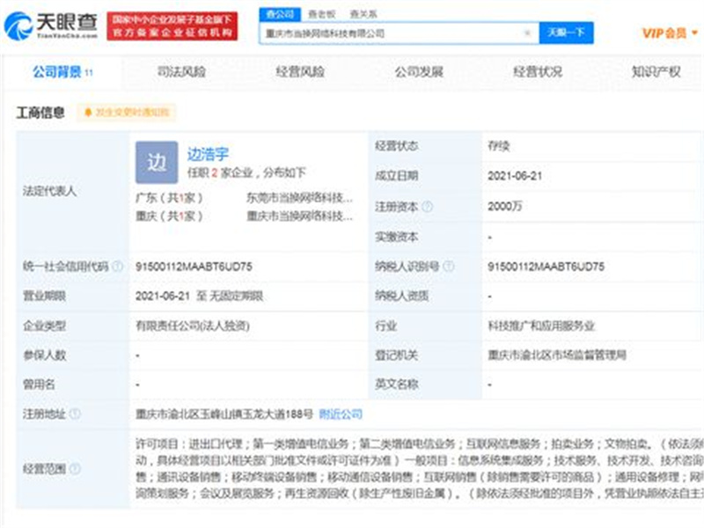
Task: Click the help icon next to 纳税人识别号
Action: (449, 267)
